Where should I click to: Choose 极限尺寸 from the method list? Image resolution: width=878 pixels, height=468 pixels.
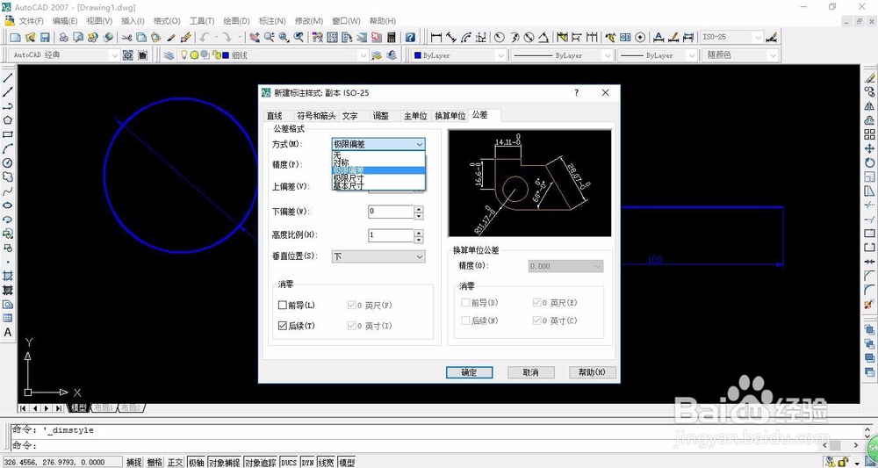[378, 177]
